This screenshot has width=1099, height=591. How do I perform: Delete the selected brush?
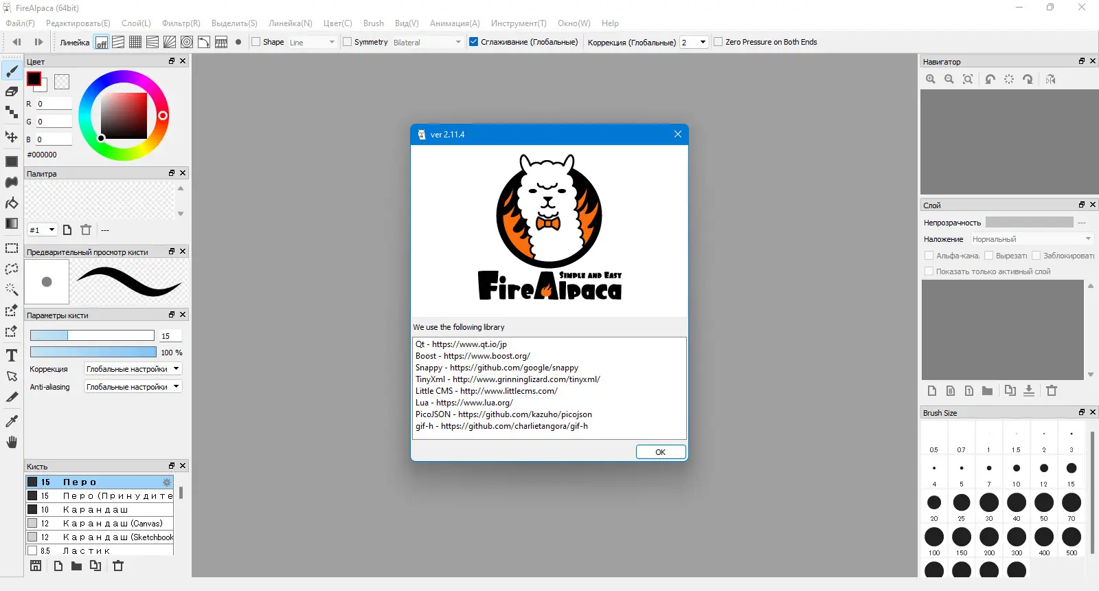[118, 566]
